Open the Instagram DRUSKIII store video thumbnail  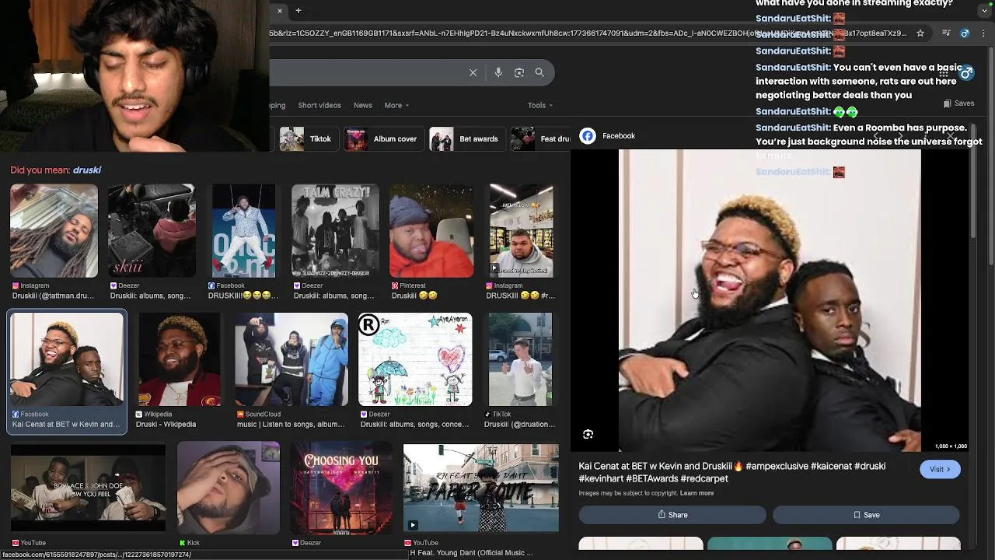point(521,231)
